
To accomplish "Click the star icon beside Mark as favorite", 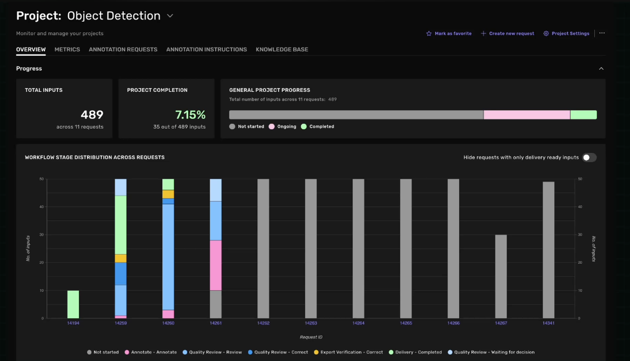I will tap(429, 34).
